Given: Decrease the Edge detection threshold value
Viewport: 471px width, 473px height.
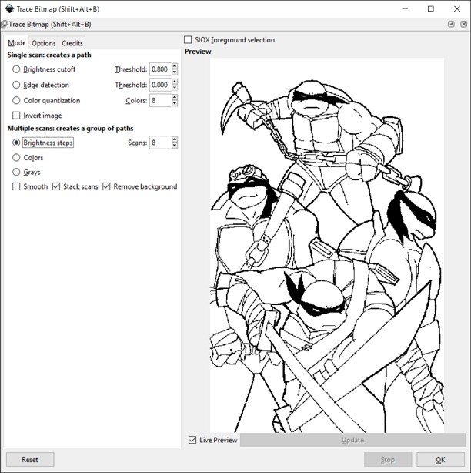Looking at the screenshot, I should tap(175, 88).
